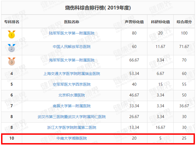Click the 声誉标化值 column header
The image size is (196, 145).
134,22
